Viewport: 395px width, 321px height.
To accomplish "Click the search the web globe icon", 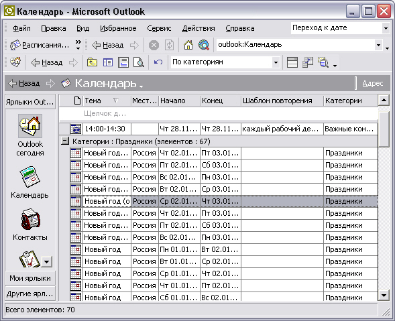I will click(204, 46).
